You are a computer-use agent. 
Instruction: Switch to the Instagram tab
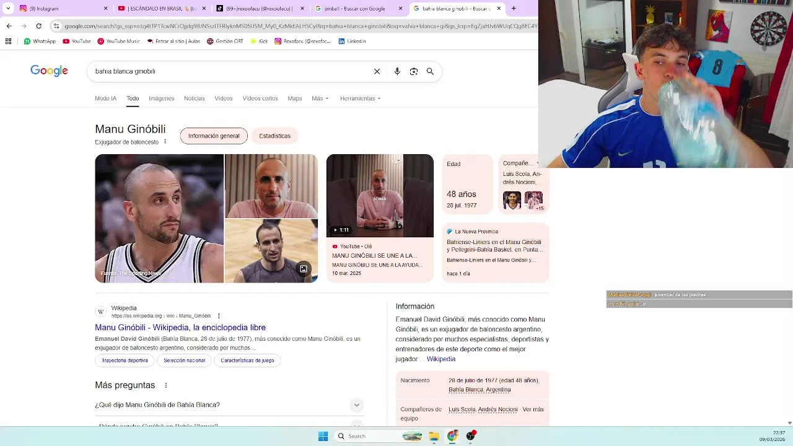[x=61, y=9]
